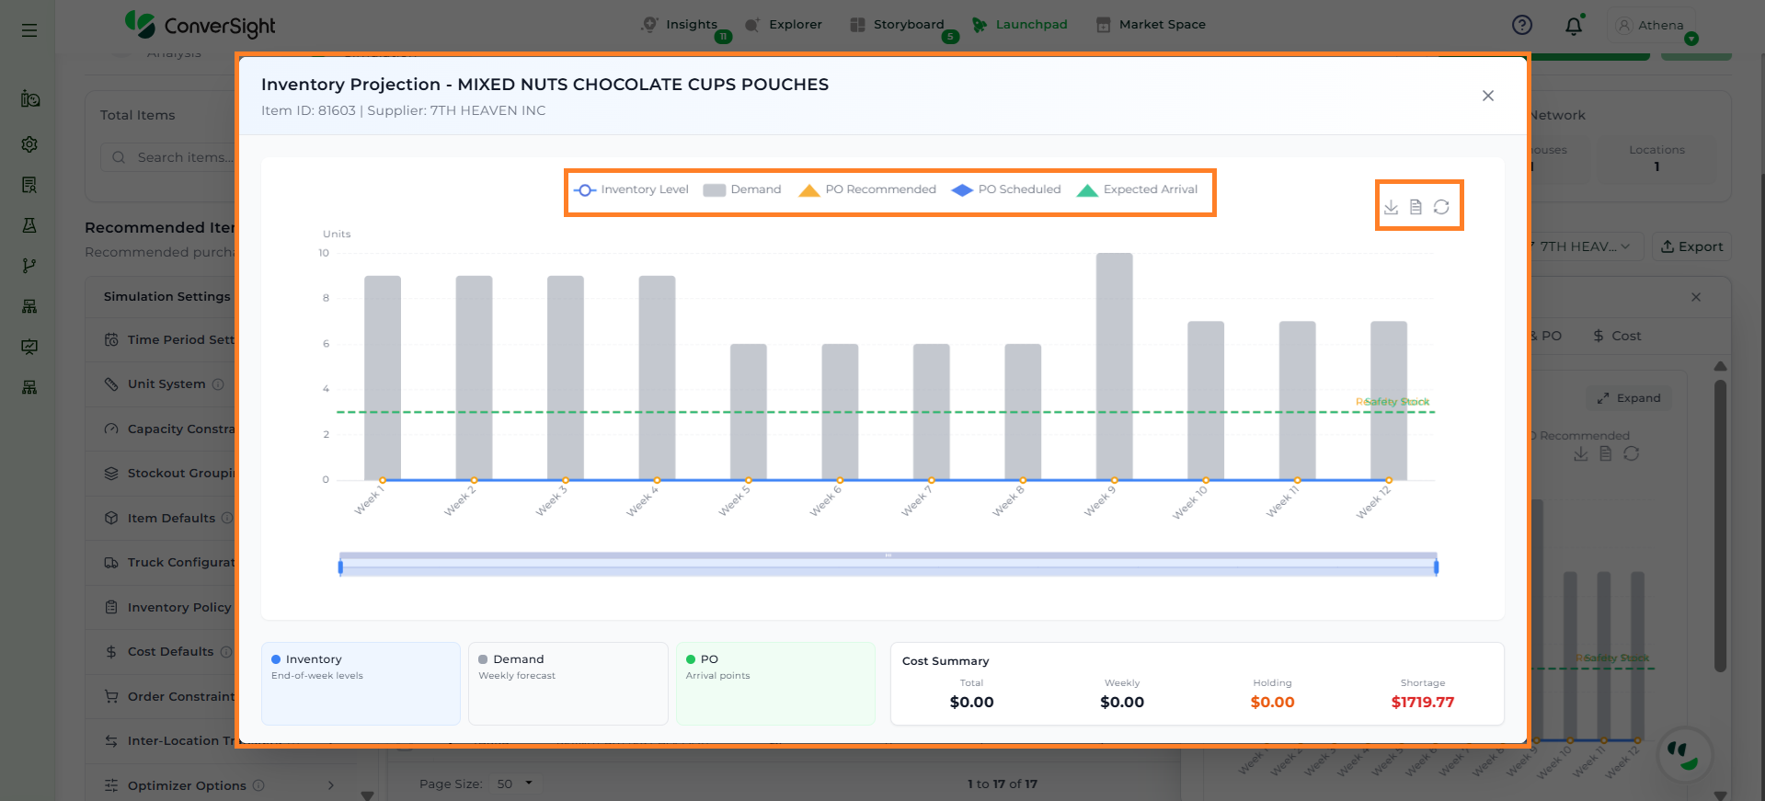The width and height of the screenshot is (1765, 801).
Task: Toggle the PO Recommended legend item
Action: tap(867, 189)
